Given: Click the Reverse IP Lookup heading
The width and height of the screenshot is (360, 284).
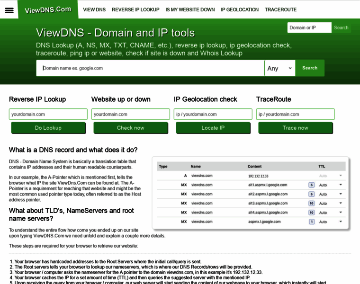Looking at the screenshot, I should tap(37, 99).
